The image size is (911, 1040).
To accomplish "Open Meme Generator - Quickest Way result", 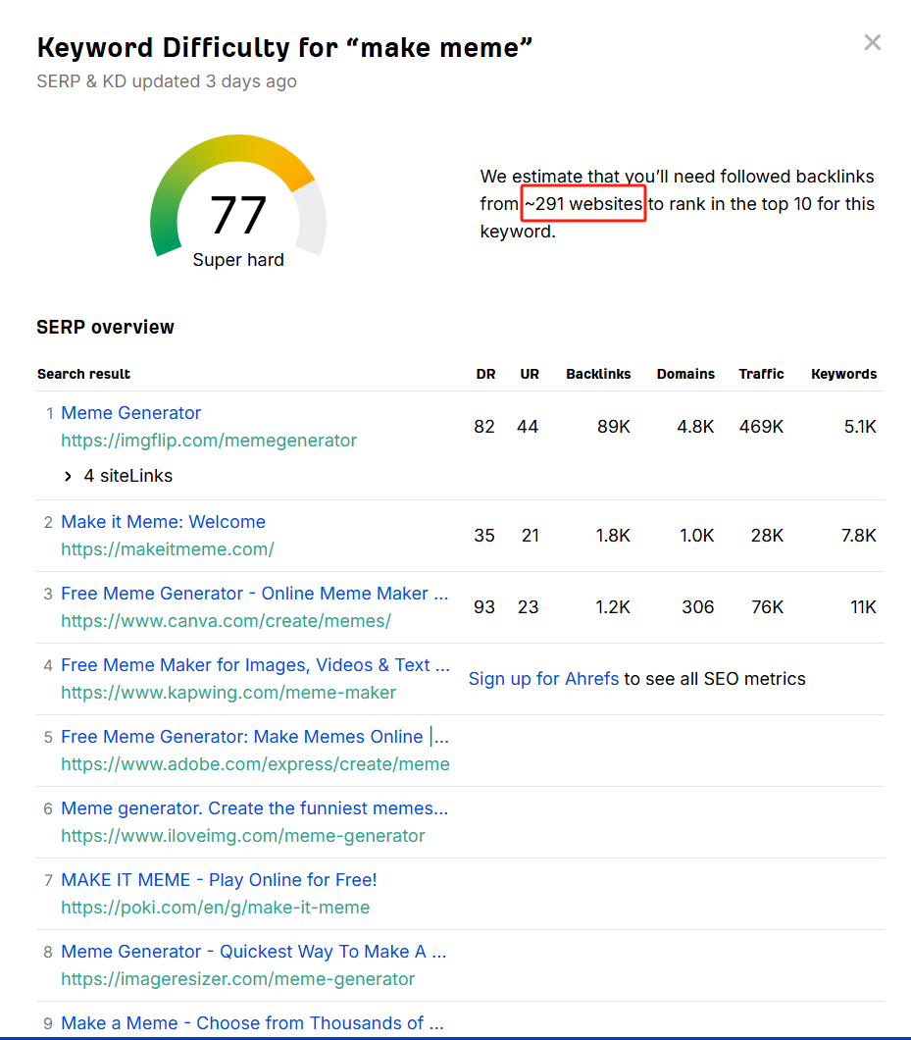I will pos(254,952).
